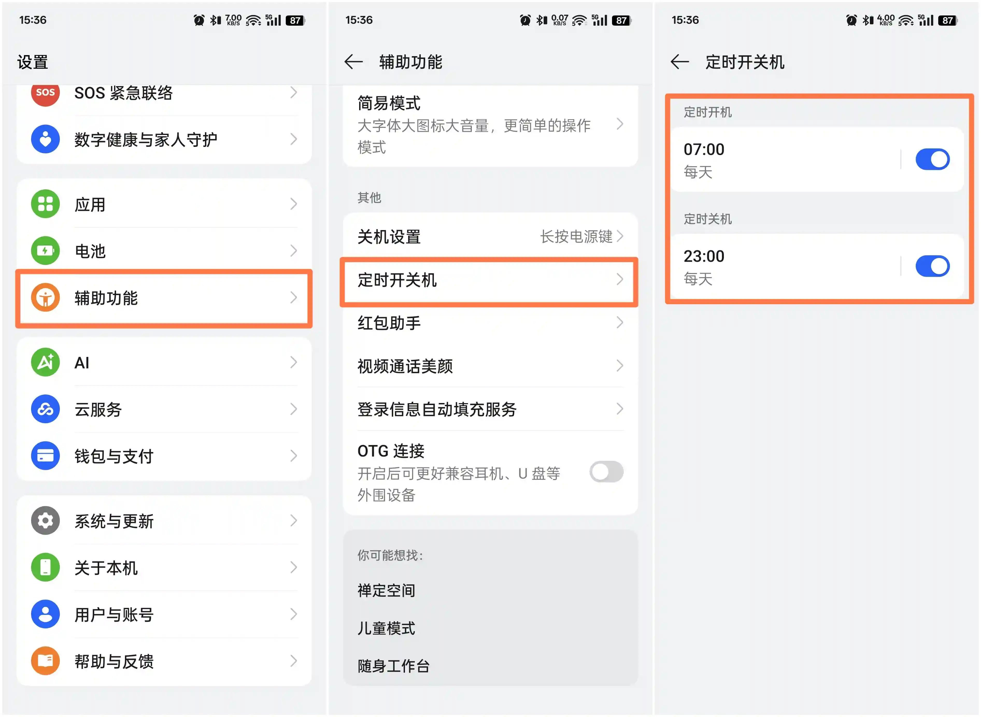Disable the 07:00 scheduled power-on switch

point(932,159)
